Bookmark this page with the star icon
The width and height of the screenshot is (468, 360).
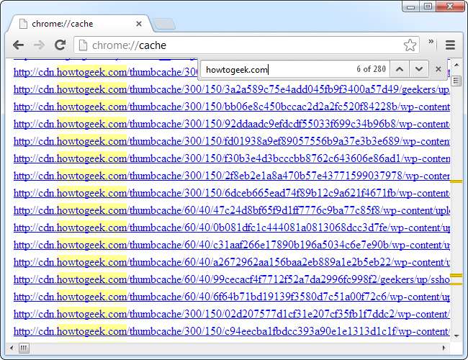410,45
